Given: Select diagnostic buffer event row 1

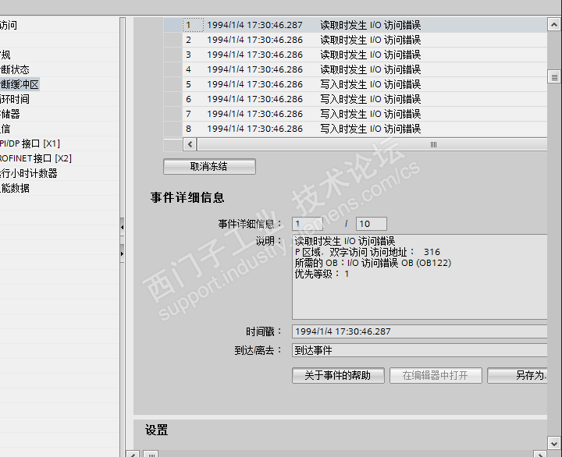Looking at the screenshot, I should pos(356,25).
